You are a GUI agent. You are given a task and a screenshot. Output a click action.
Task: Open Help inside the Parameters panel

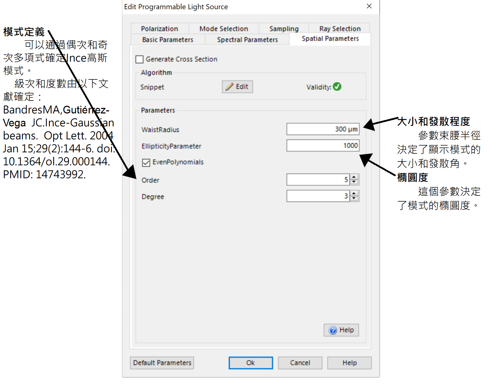pyautogui.click(x=341, y=330)
